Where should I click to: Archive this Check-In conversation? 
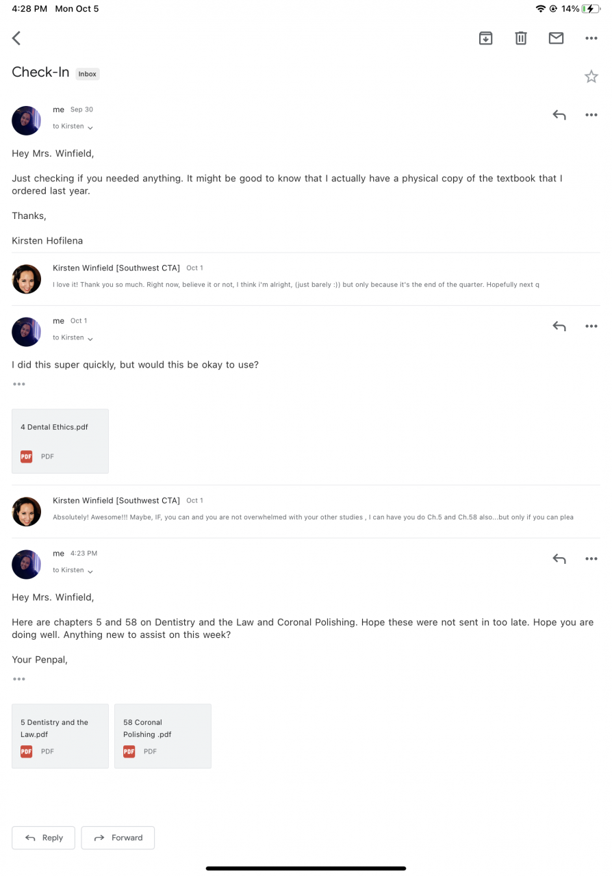(485, 38)
